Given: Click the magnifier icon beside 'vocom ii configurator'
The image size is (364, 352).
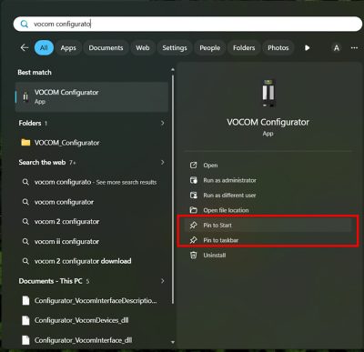Looking at the screenshot, I should coord(25,242).
